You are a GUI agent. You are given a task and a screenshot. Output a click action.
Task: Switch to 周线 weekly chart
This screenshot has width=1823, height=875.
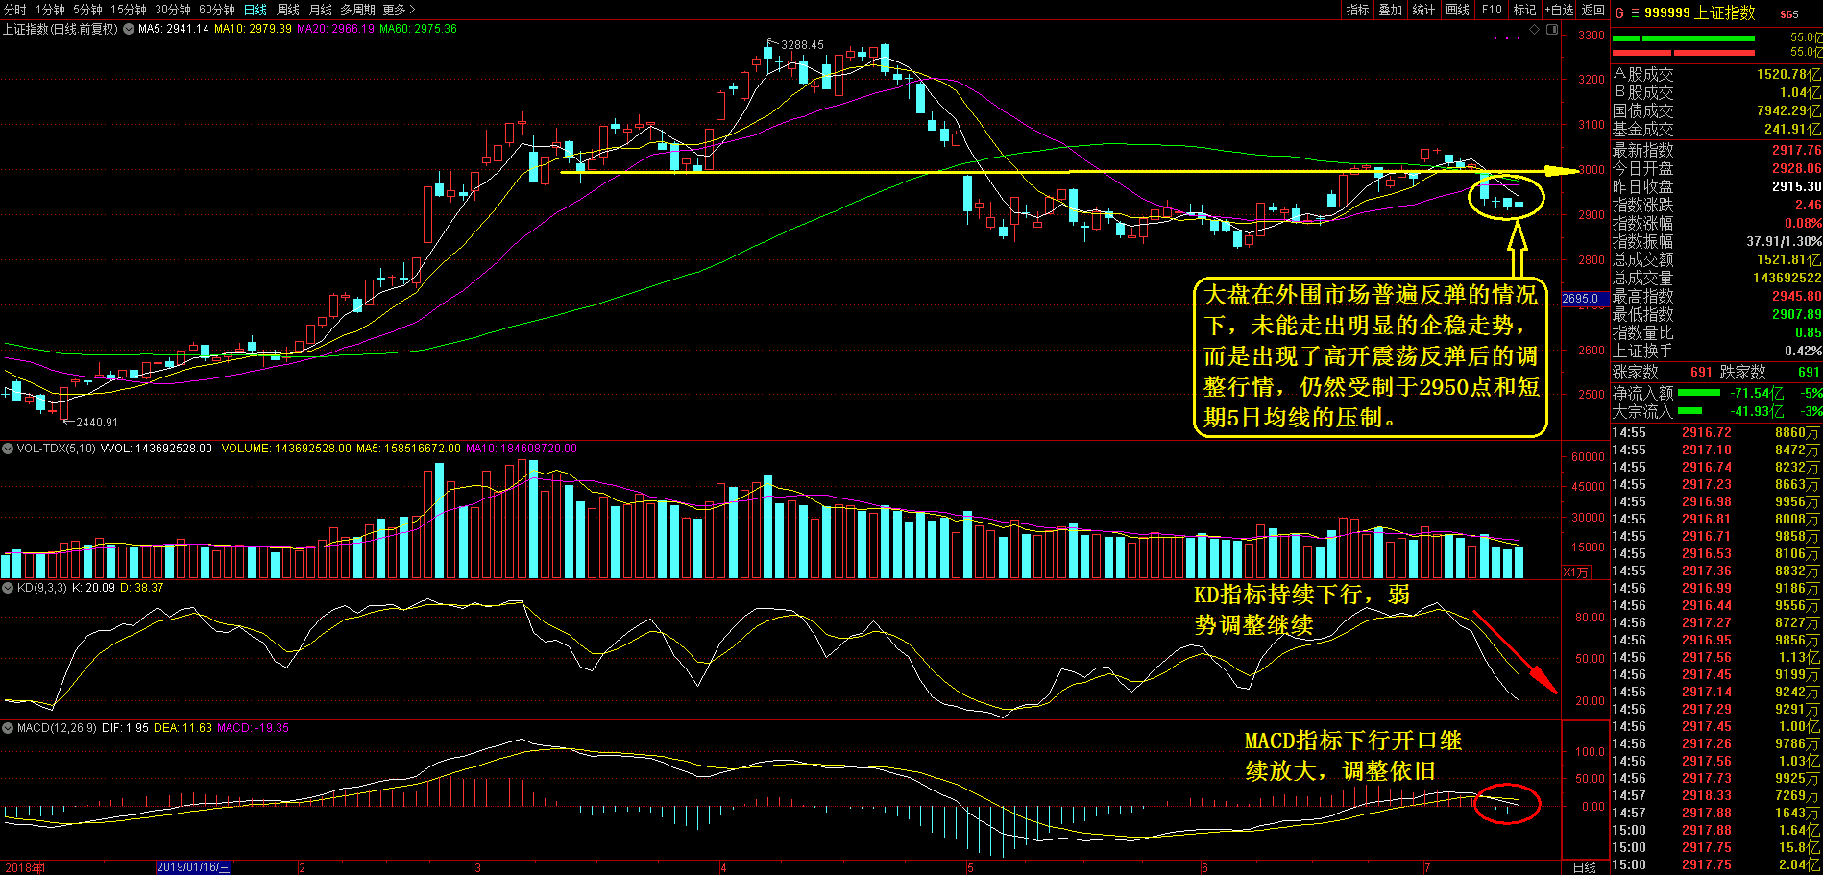[288, 10]
